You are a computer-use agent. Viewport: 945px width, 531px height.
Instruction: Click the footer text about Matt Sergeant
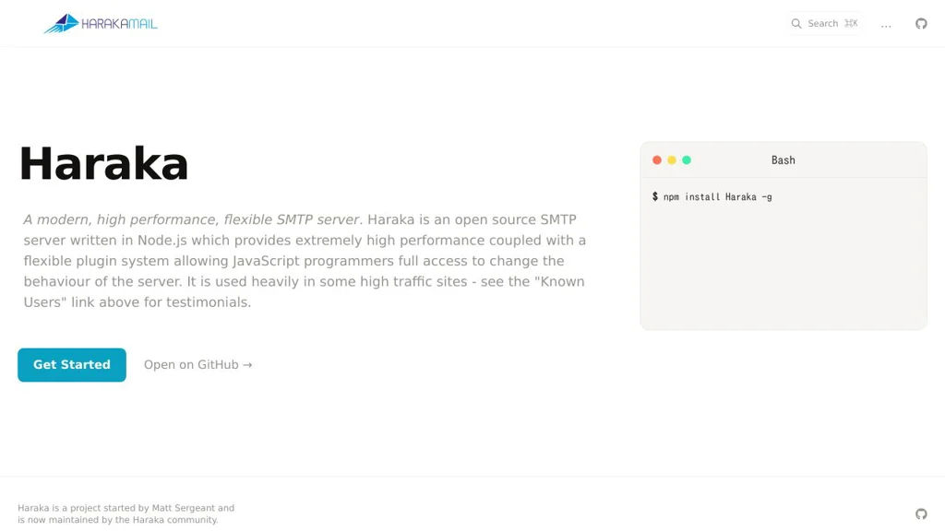coord(126,513)
